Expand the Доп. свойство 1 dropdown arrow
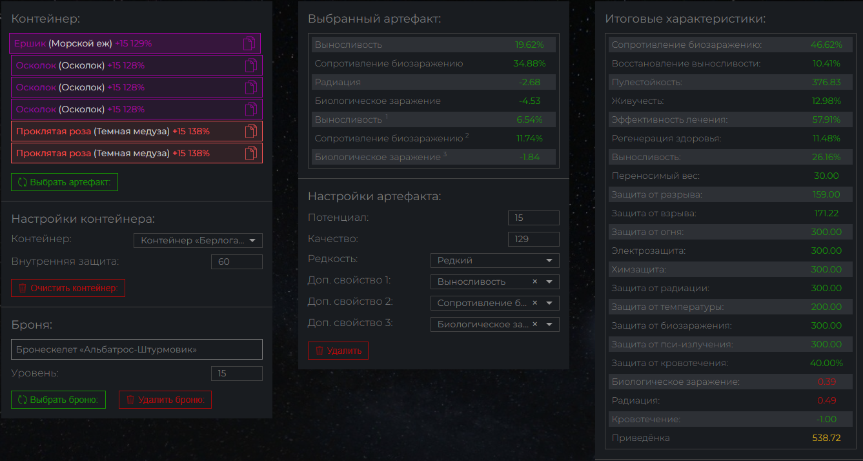This screenshot has width=863, height=461. (x=549, y=282)
